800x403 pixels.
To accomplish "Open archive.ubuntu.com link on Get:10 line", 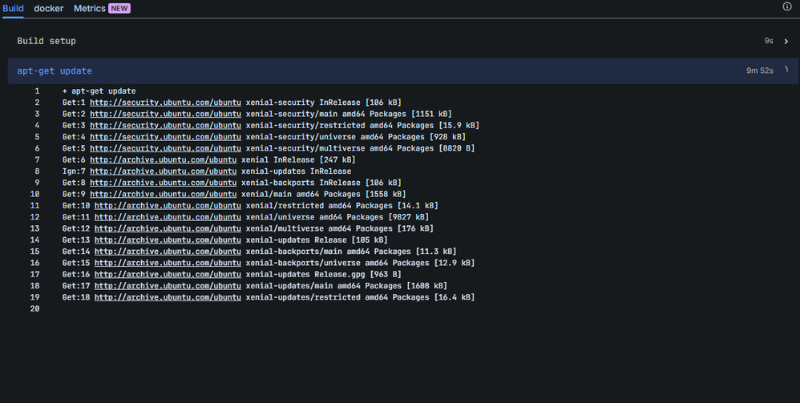I will [168, 206].
